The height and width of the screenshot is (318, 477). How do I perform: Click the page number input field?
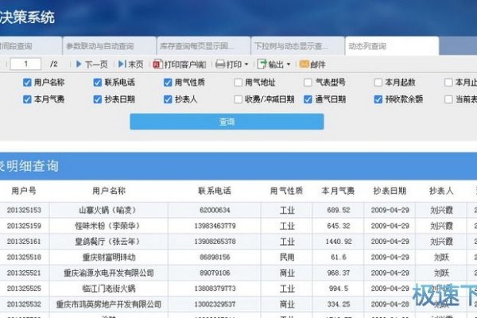26,64
